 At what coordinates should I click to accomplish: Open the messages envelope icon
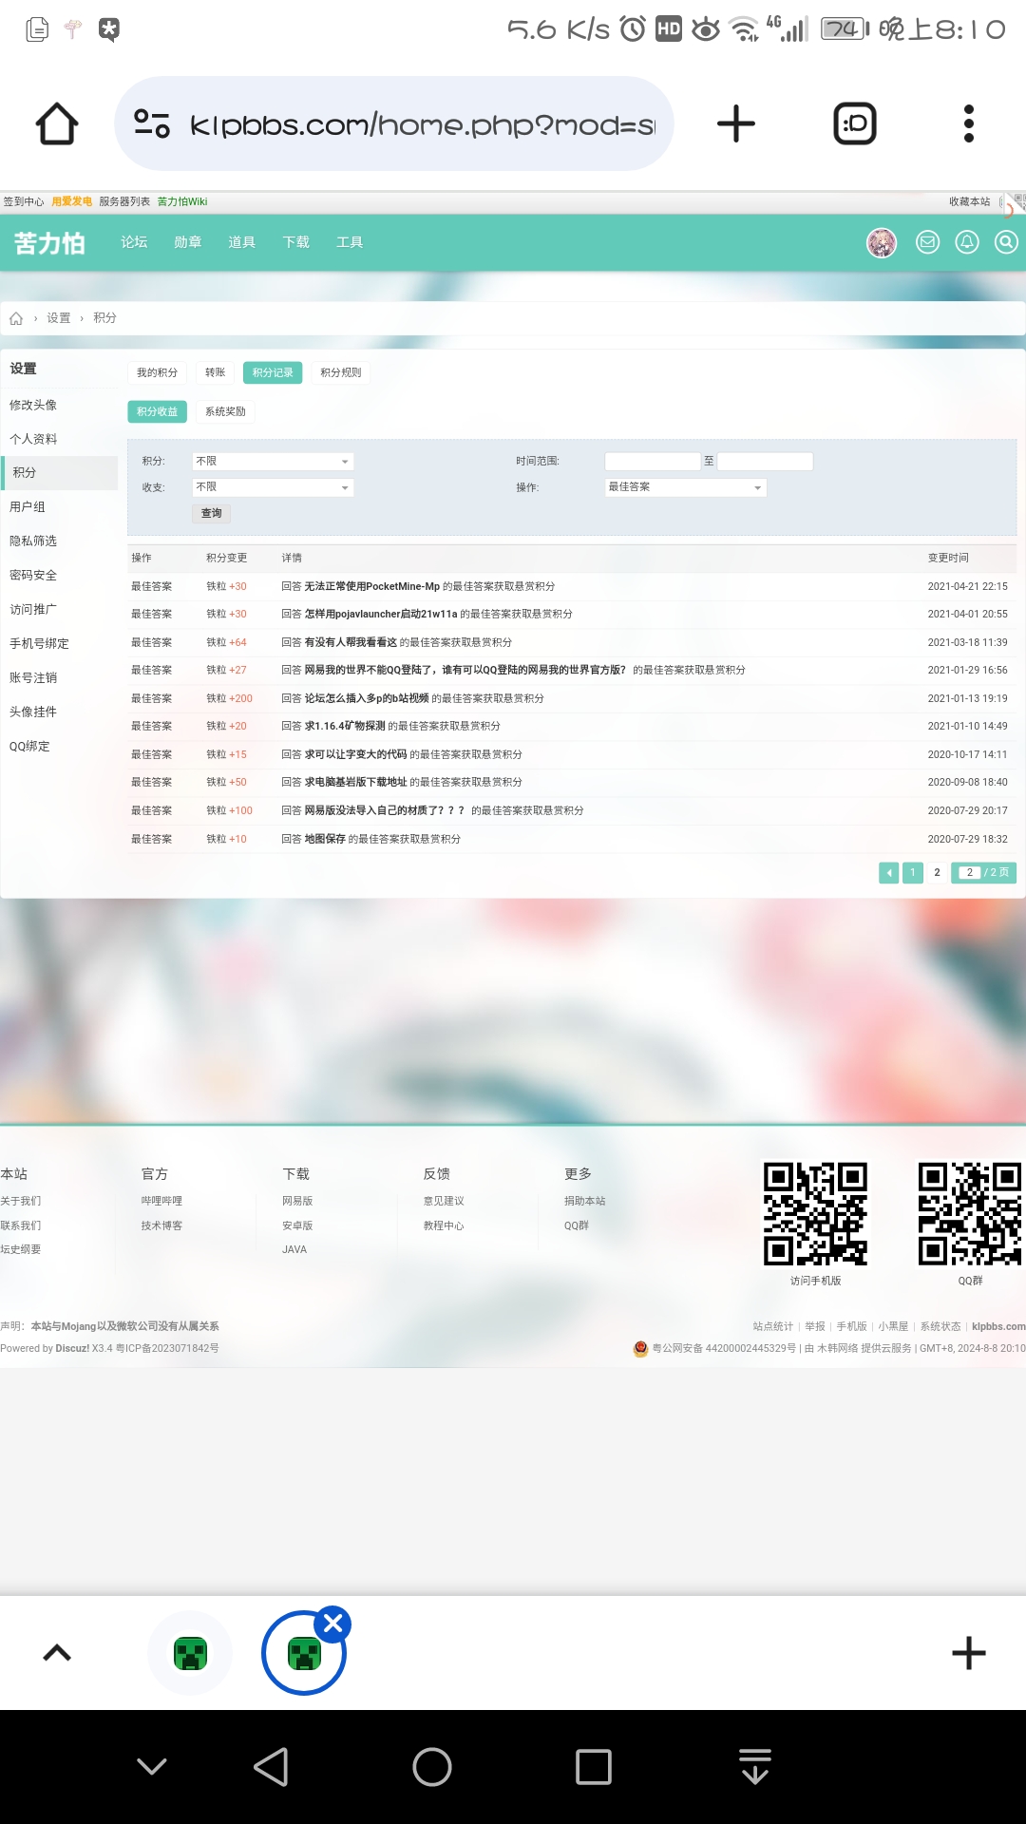coord(927,242)
